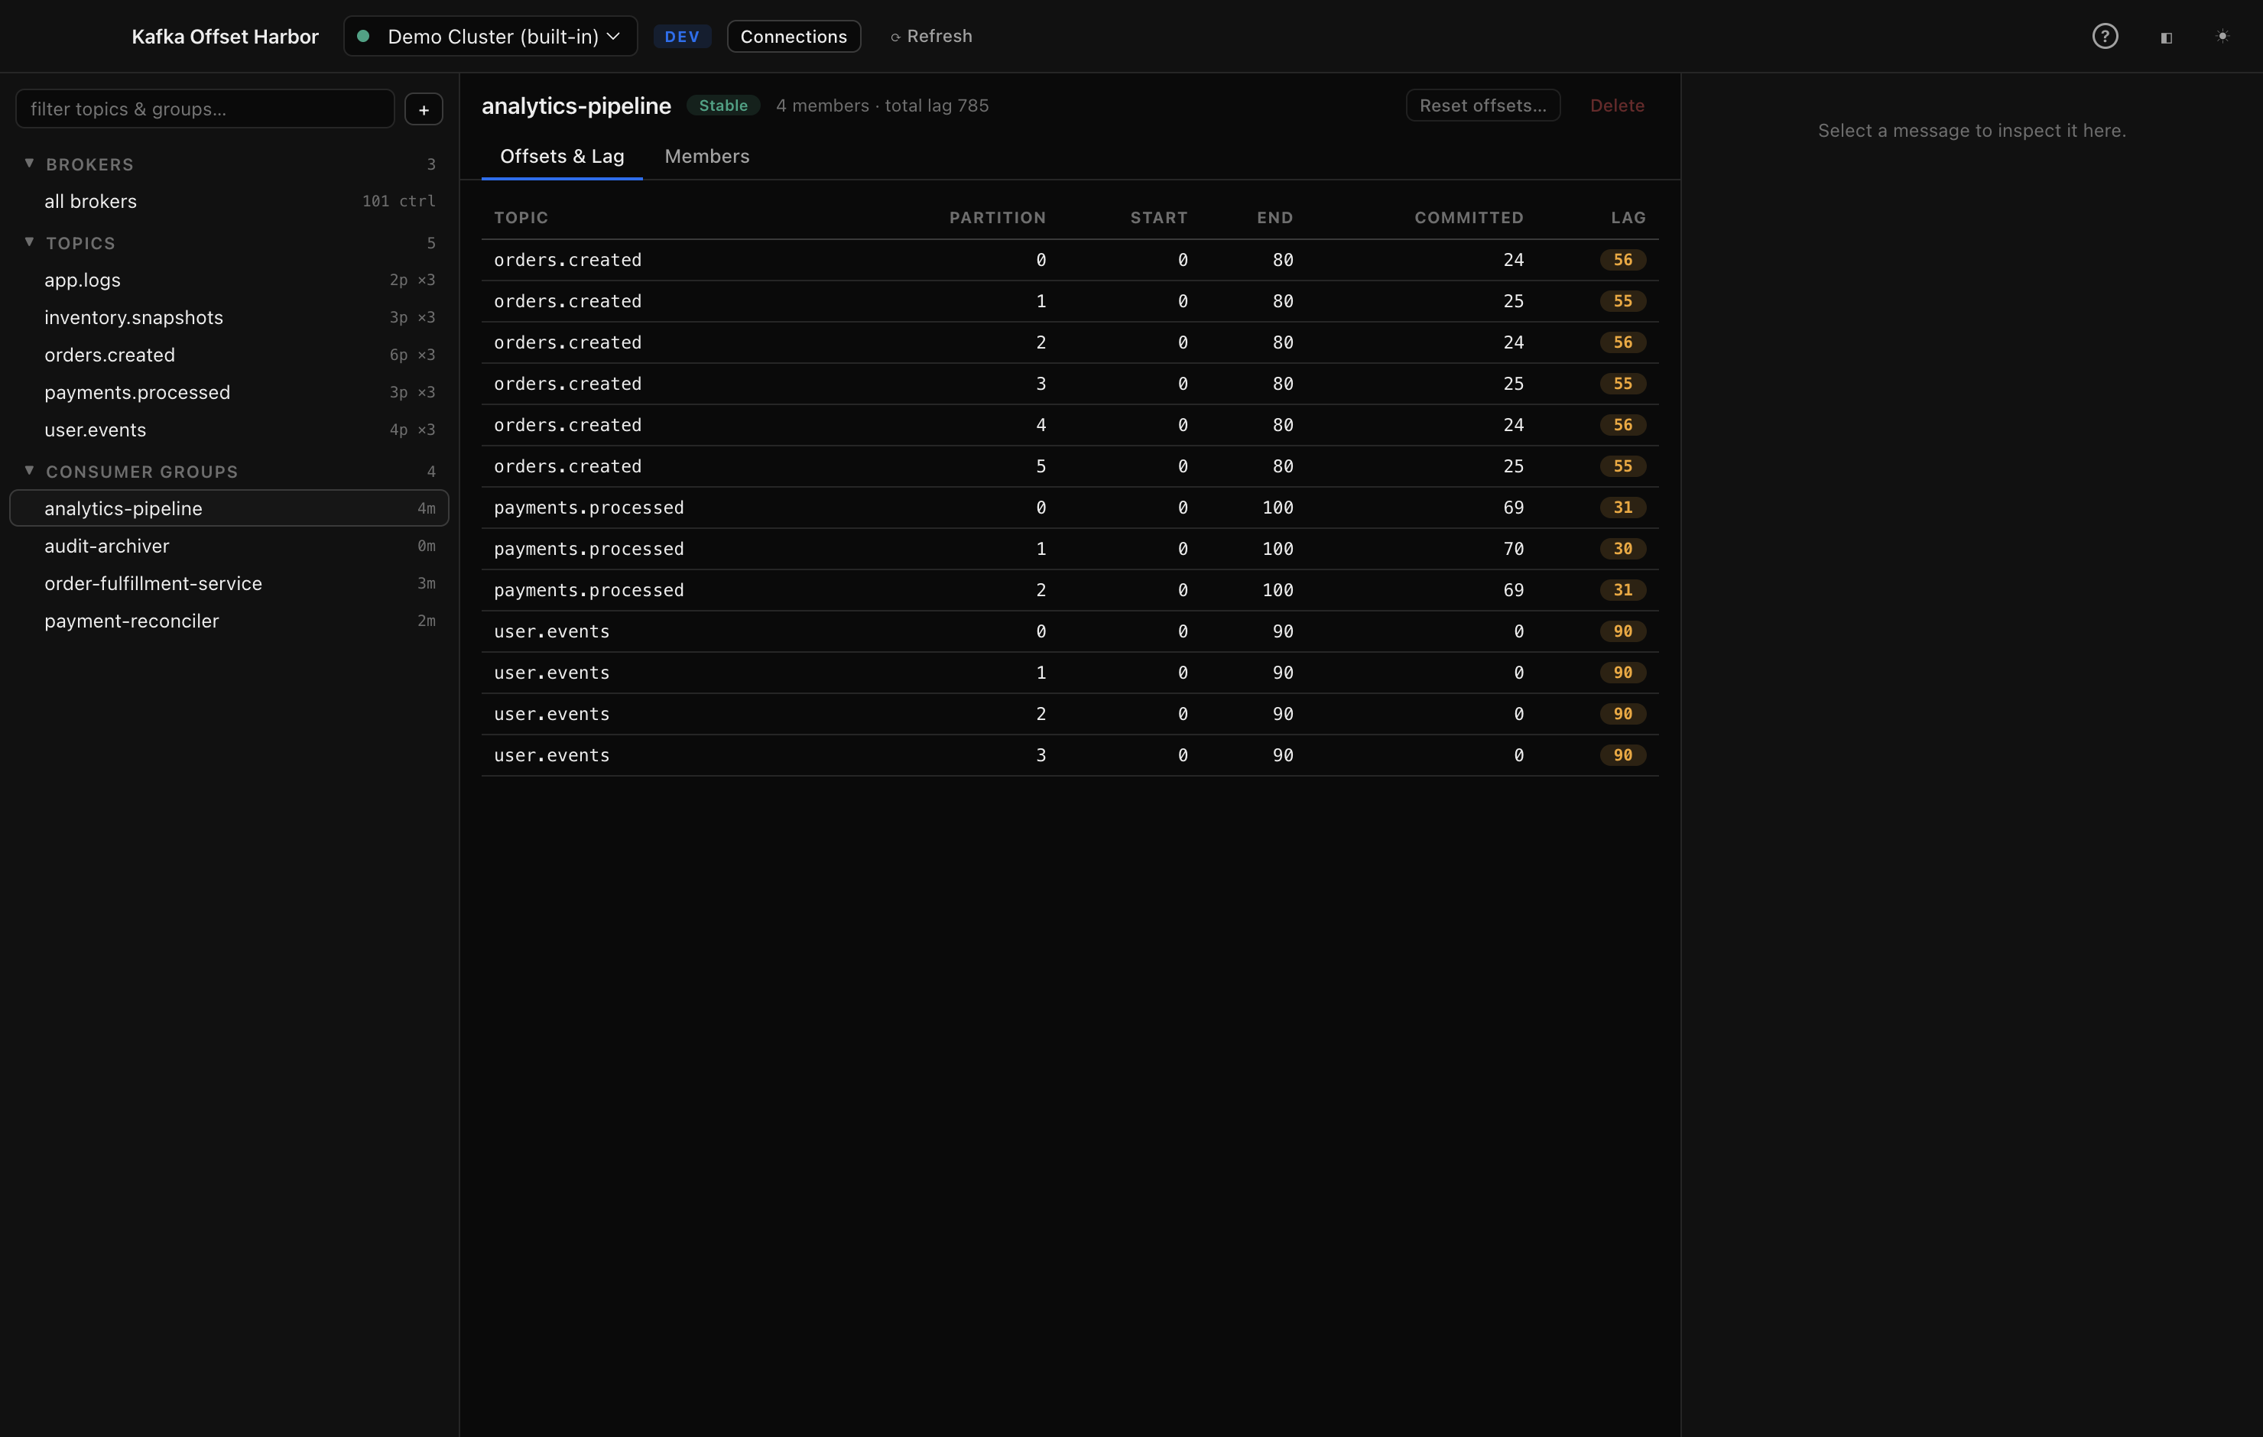Open the Connections dialog
This screenshot has height=1437, width=2263.
(x=793, y=37)
